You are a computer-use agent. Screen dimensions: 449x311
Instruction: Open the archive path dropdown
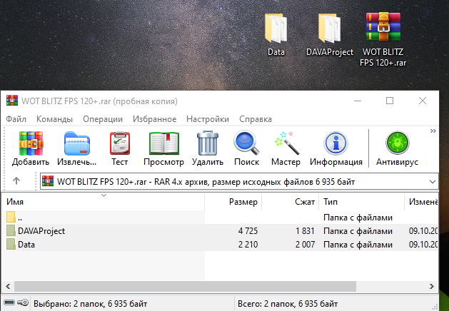[x=433, y=182]
